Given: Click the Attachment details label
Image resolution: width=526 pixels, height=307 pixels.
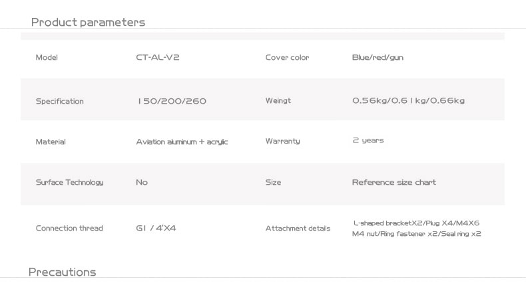Looking at the screenshot, I should [298, 229].
